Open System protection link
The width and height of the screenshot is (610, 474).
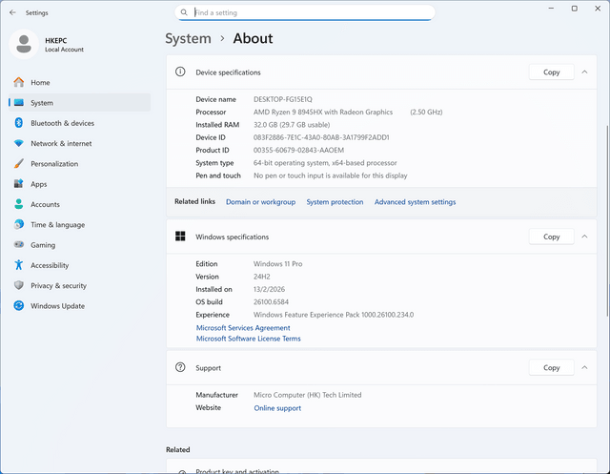335,202
